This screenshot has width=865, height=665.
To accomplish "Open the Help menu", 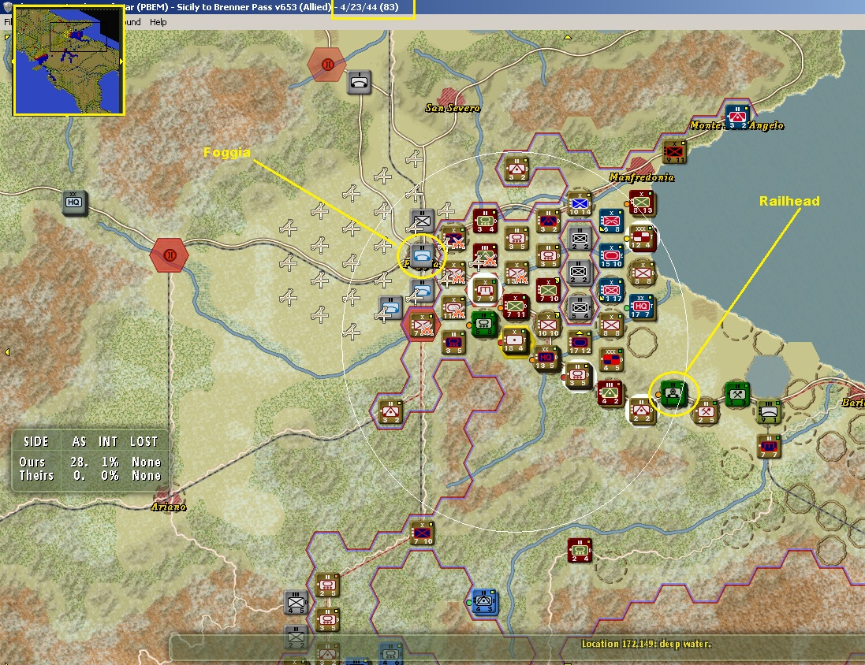I will (158, 22).
